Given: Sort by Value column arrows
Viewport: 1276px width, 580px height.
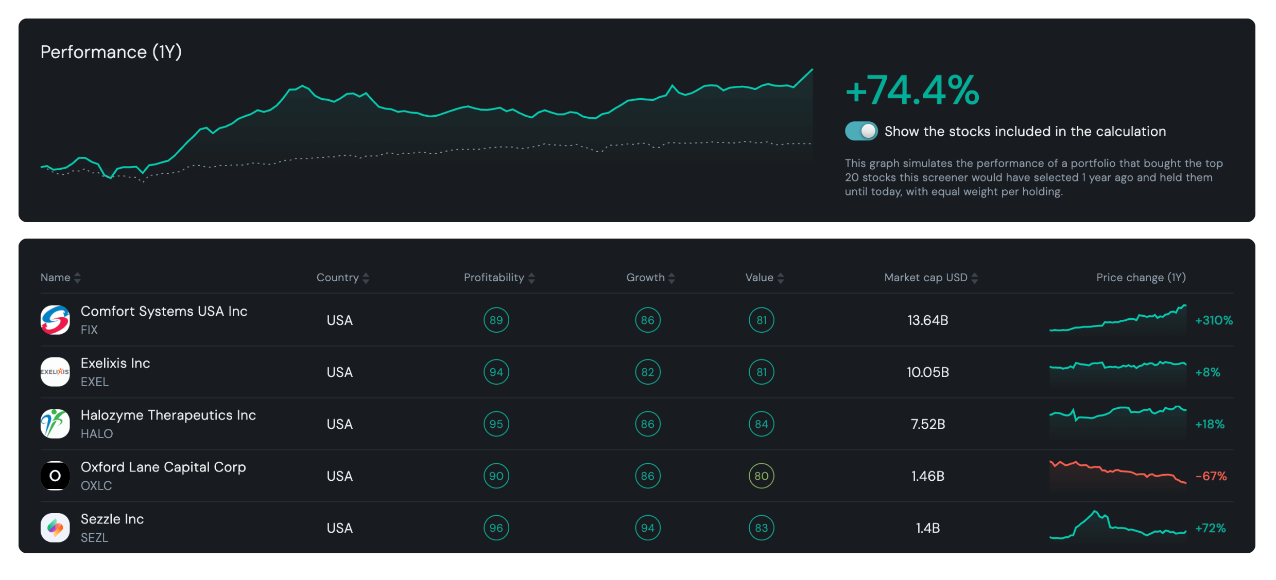Looking at the screenshot, I should tap(781, 278).
